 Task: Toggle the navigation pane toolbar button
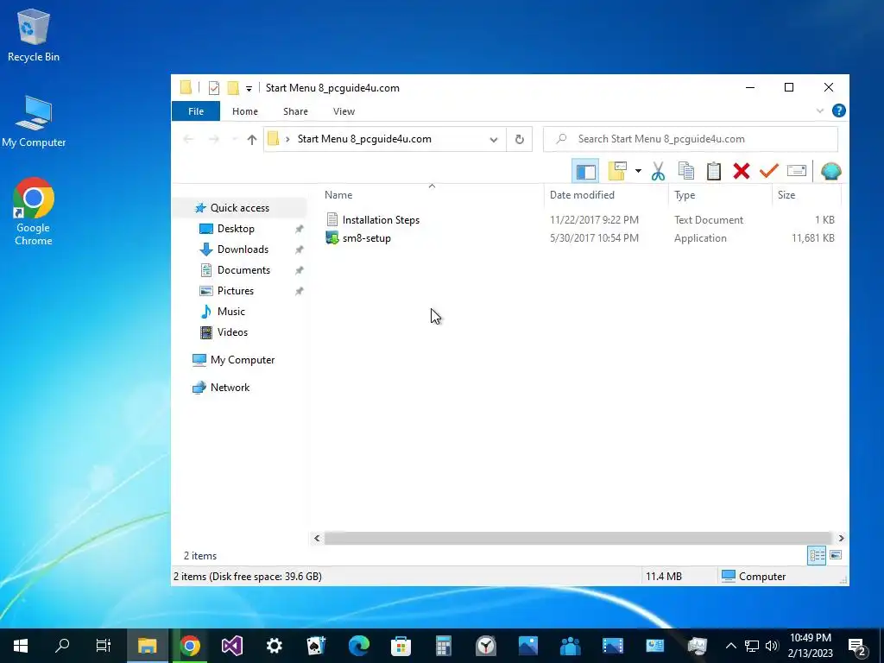tap(585, 172)
